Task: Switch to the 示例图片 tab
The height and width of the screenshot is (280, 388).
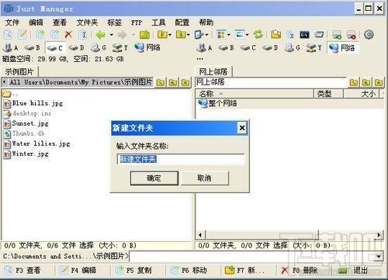Action: pos(19,71)
